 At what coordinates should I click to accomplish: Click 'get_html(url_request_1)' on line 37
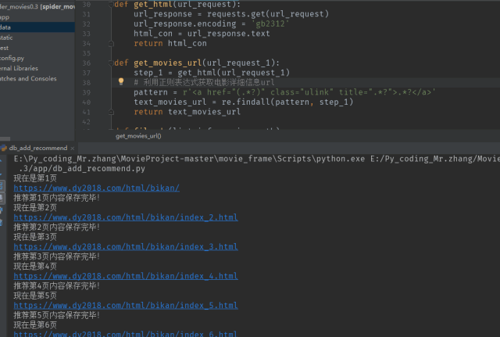(234, 73)
